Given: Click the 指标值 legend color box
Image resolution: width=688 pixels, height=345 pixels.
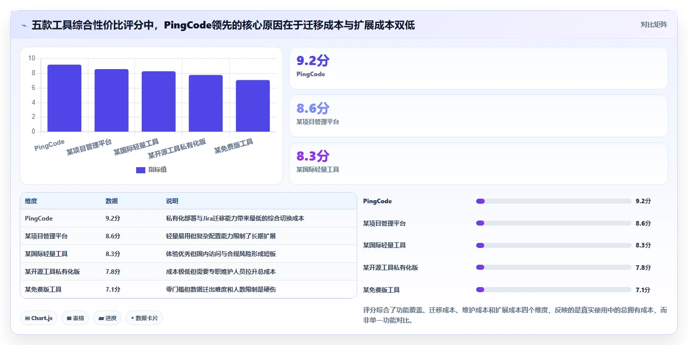Looking at the screenshot, I should pyautogui.click(x=141, y=170).
